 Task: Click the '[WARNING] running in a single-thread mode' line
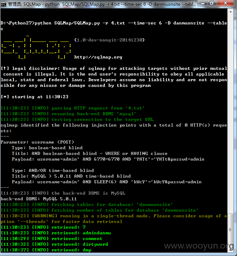coord(114,216)
